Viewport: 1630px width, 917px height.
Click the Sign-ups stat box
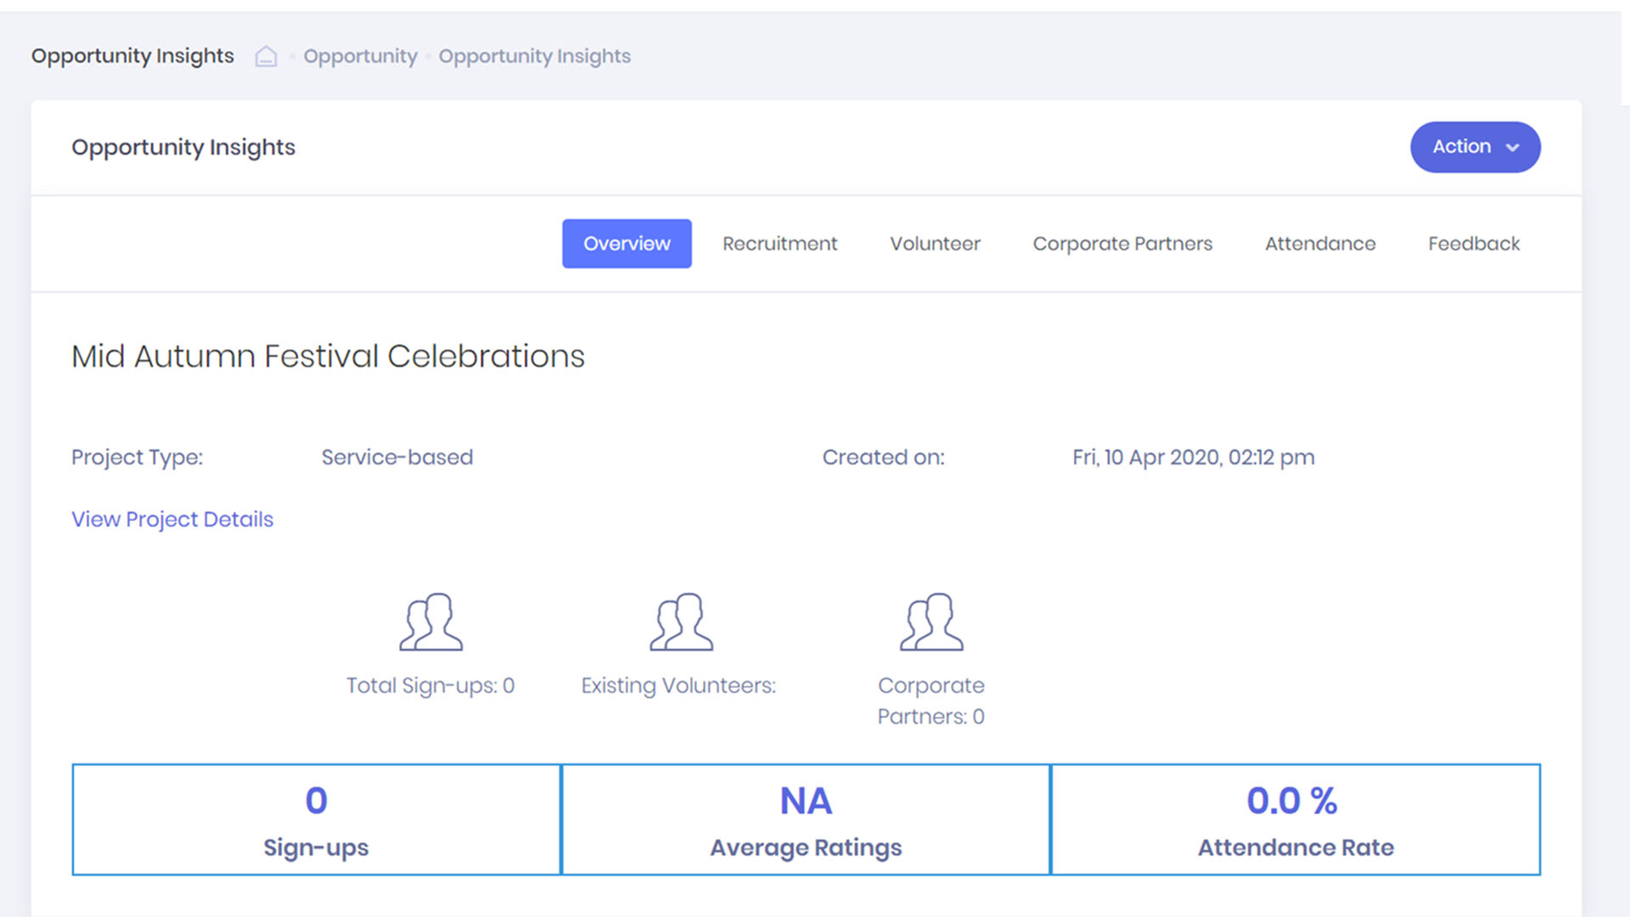pyautogui.click(x=316, y=819)
